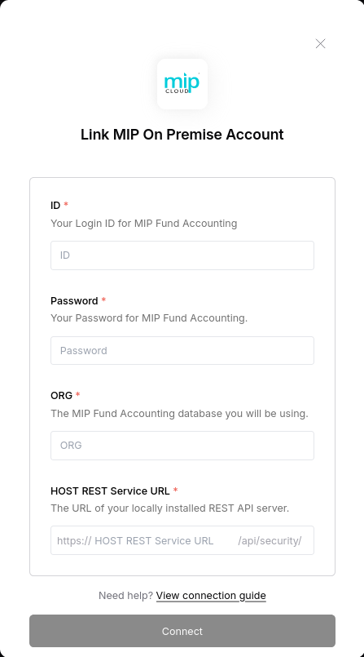This screenshot has height=657, width=364.
Task: Close the Link MIP account dialog
Action: click(320, 43)
